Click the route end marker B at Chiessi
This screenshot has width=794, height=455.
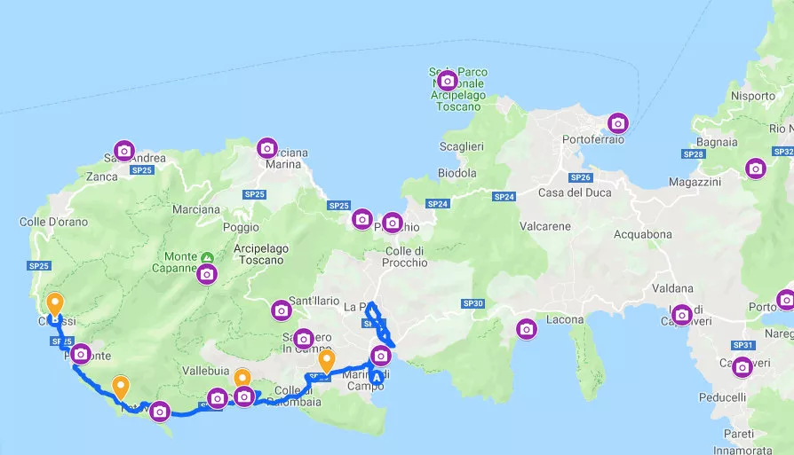click(55, 319)
